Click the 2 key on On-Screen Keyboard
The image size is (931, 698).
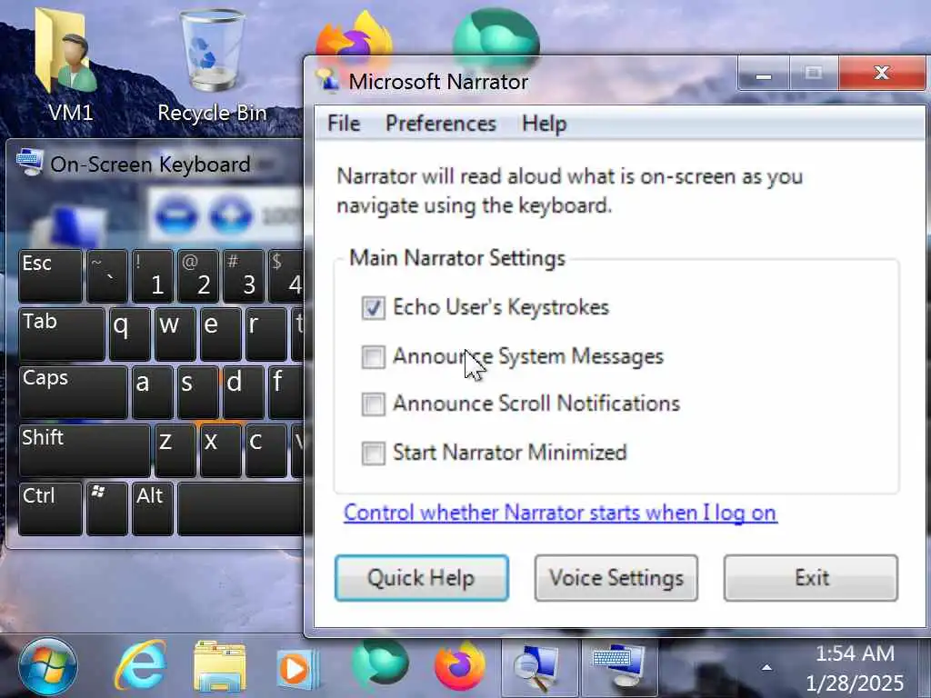[x=197, y=276]
